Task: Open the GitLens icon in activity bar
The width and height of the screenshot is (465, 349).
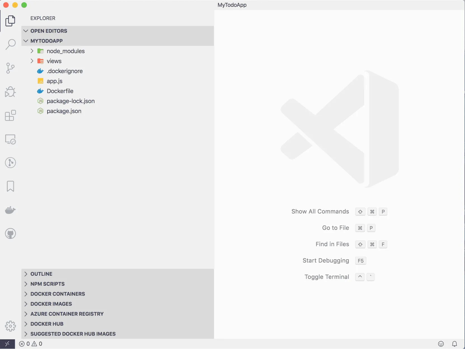Action: [x=10, y=163]
